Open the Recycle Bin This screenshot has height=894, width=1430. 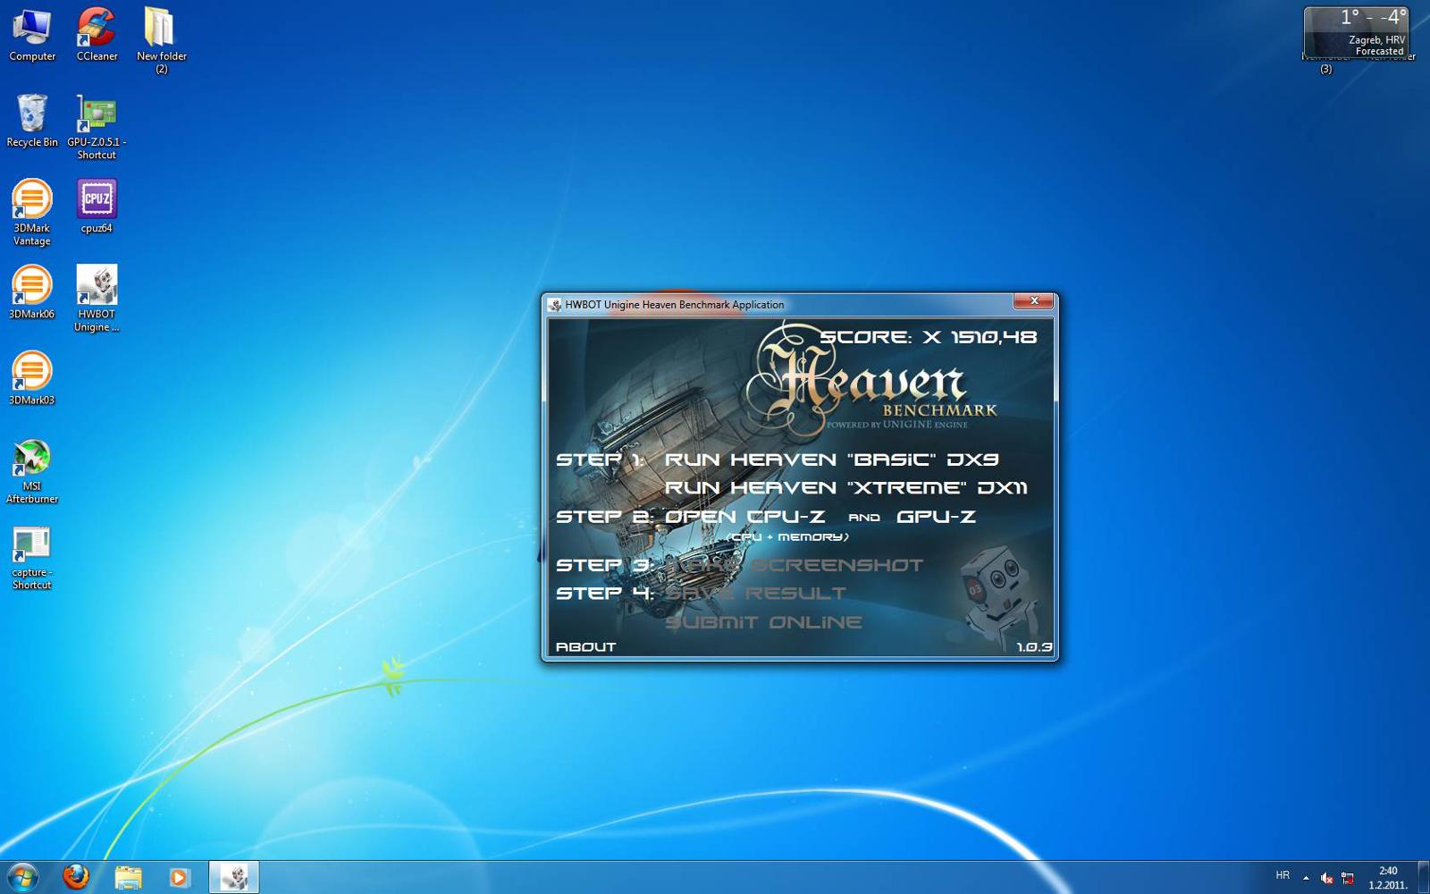(x=32, y=121)
